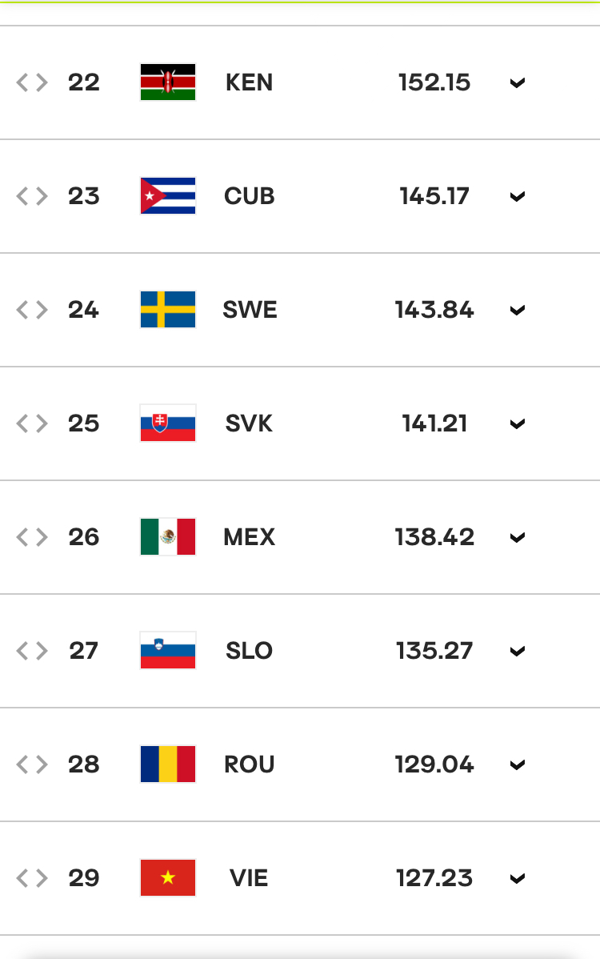Click the rank-change arrows beside rank 22
The image size is (600, 959).
click(x=32, y=82)
